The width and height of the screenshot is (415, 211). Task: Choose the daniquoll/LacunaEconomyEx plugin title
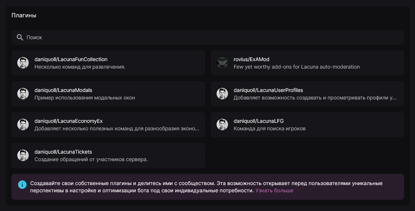click(68, 121)
